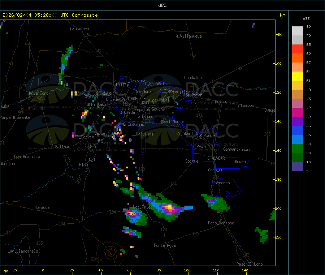Image resolution: width=325 pixels, height=275 pixels.
Task: Click the G_ALVEAR label
Action: [x=216, y=158]
